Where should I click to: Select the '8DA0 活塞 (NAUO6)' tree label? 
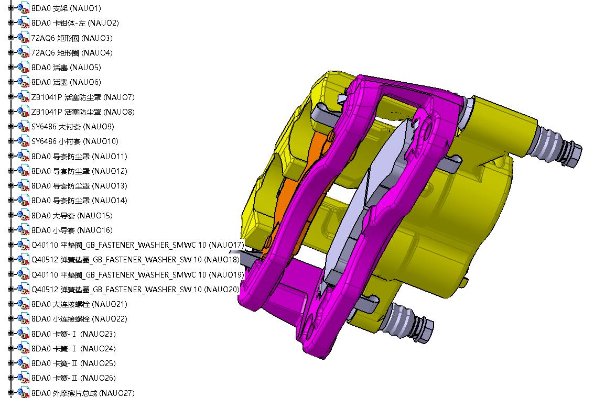click(x=66, y=82)
